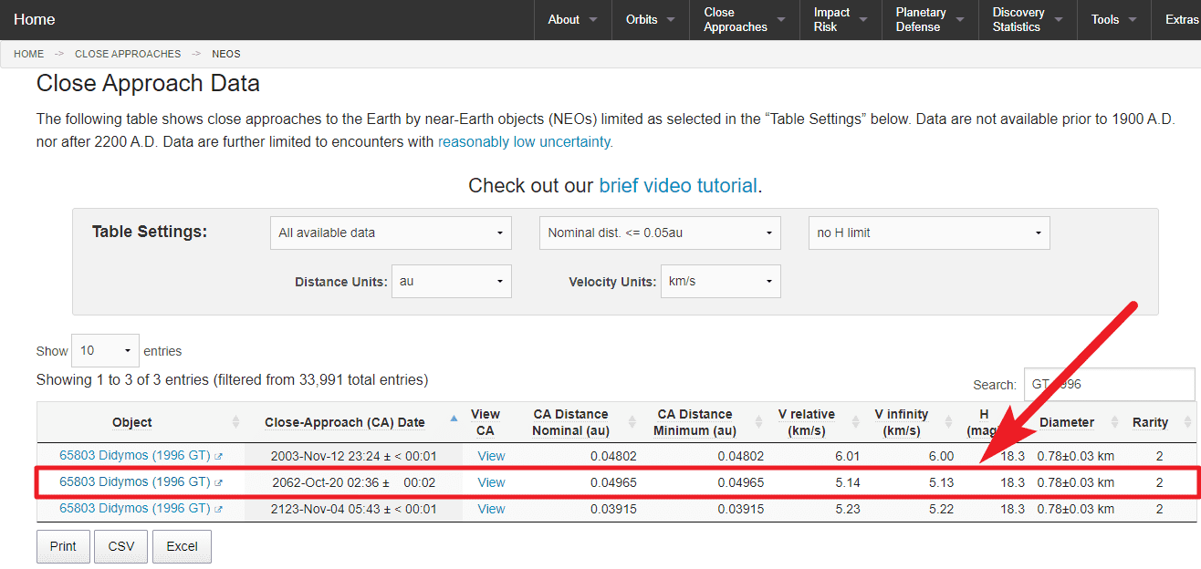View the 2062-Oct-20 close approach
Image resolution: width=1201 pixels, height=569 pixels.
491,482
